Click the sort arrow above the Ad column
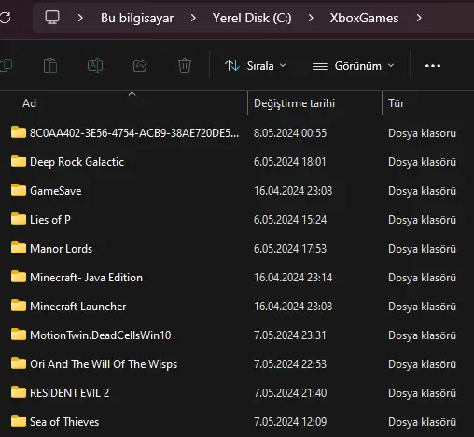The height and width of the screenshot is (437, 474). click(132, 93)
